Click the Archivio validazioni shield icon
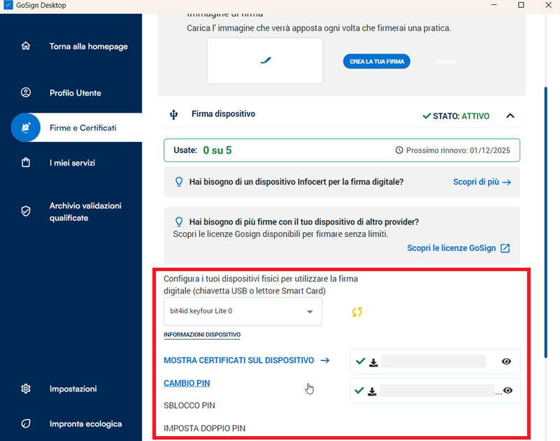The image size is (560, 441). [26, 211]
